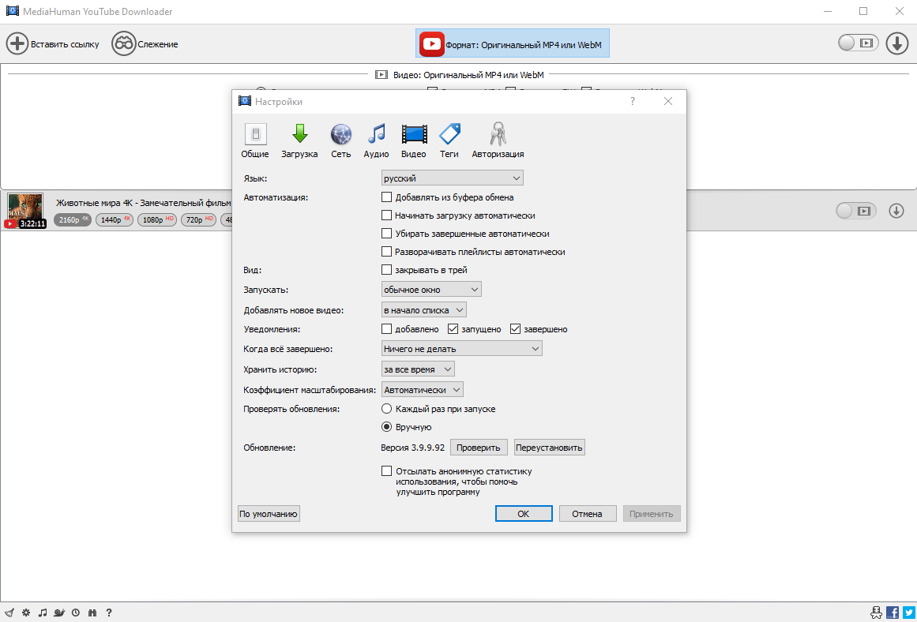Select the 720p HD quality badge
Image resolution: width=917 pixels, height=622 pixels.
(x=198, y=219)
